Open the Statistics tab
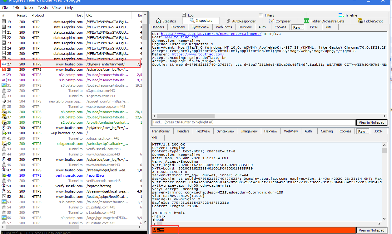Image resolution: width=392 pixels, height=234 pixels. tap(166, 21)
